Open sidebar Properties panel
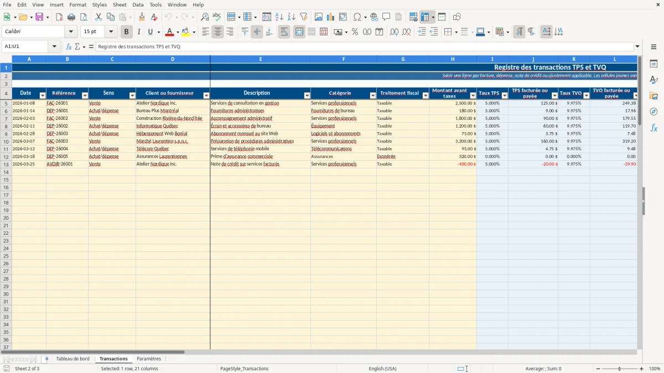The height and width of the screenshot is (373, 664). 653,64
